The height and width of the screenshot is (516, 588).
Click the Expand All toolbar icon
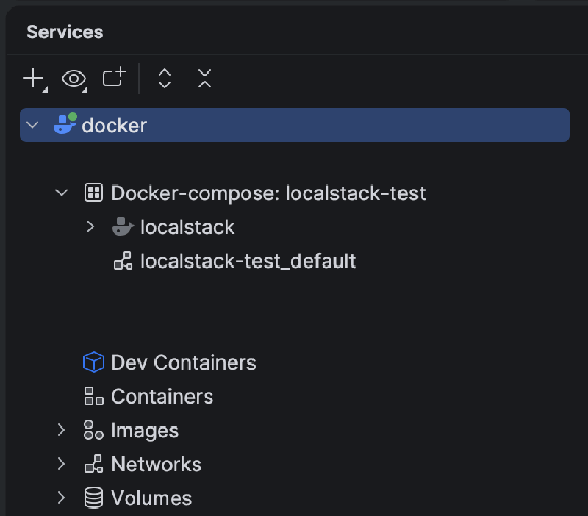point(165,78)
